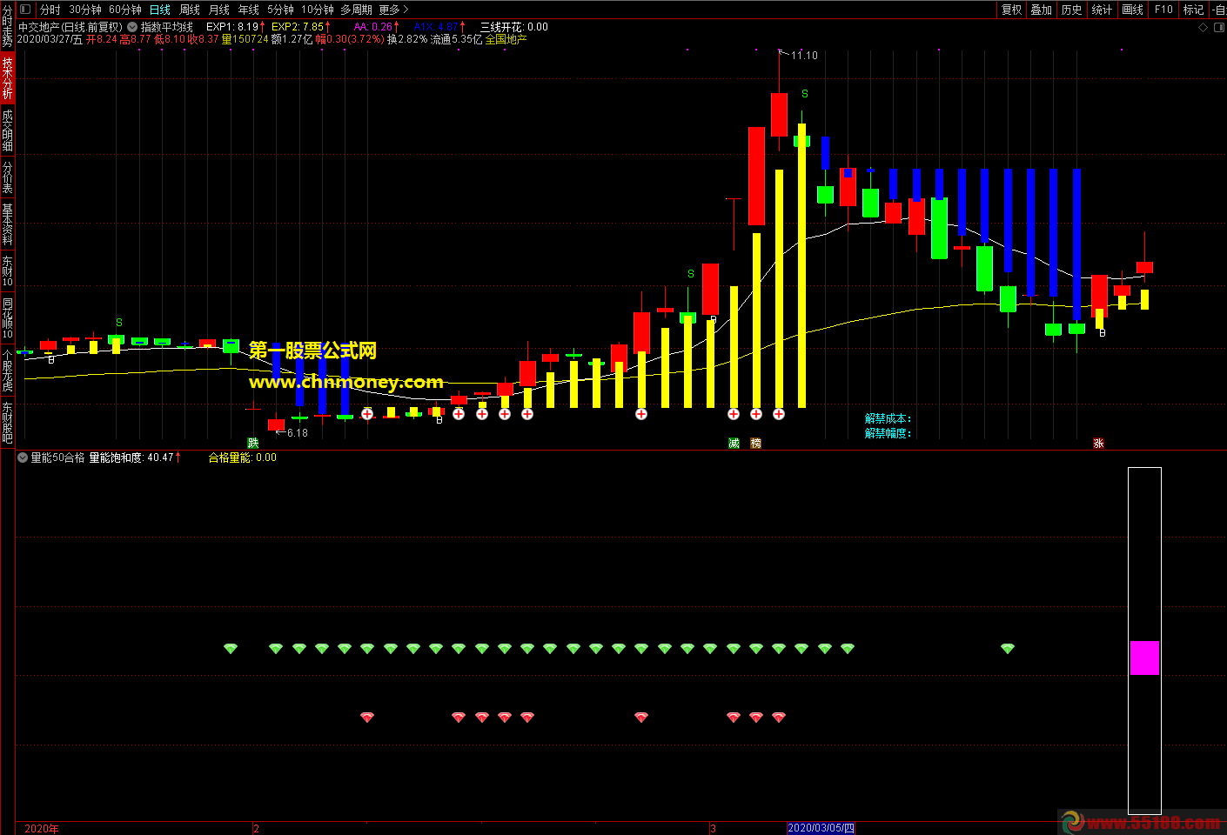The width and height of the screenshot is (1227, 835).
Task: Click the 叠加 overlay button
Action: (x=1042, y=10)
